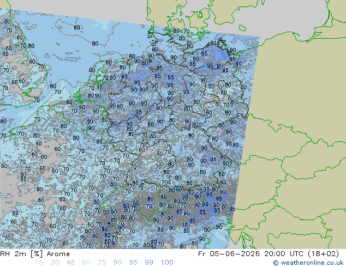Select legend value 99
The width and height of the screenshot is (346, 267).
149,263
